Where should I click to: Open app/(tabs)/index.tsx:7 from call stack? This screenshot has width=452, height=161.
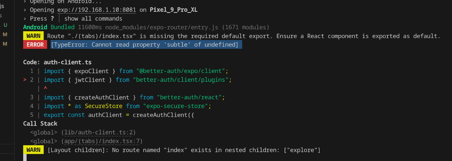point(102,141)
